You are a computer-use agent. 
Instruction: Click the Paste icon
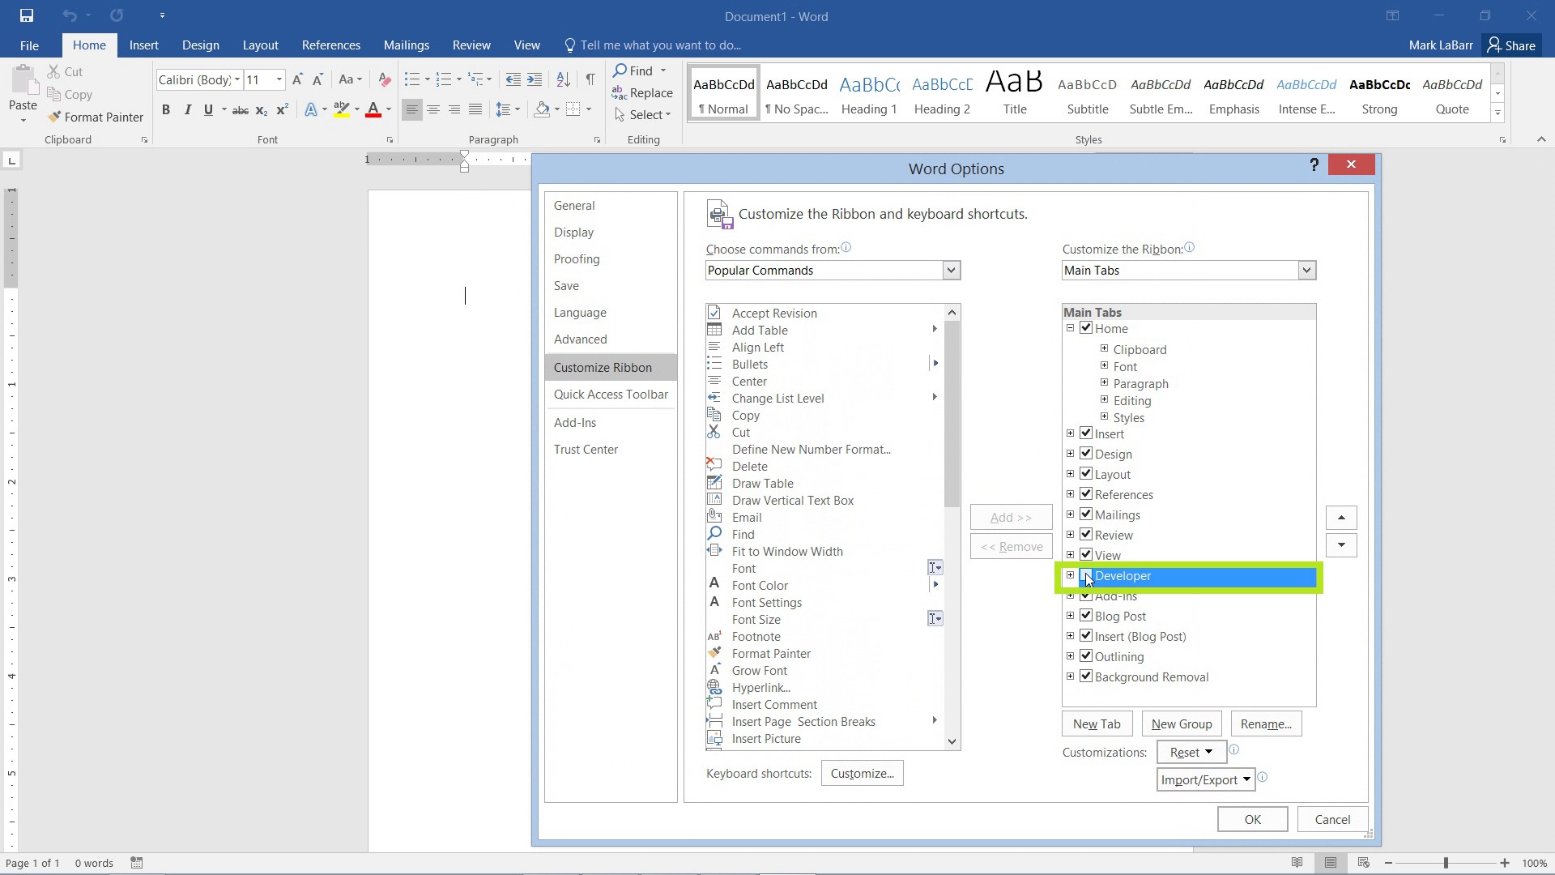(23, 81)
